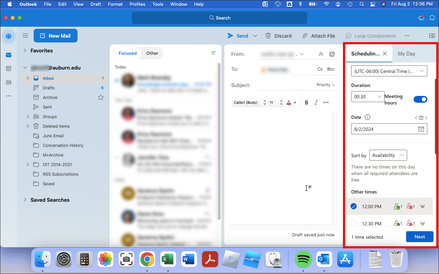Open the Sort by Availability dropdown
The height and width of the screenshot is (274, 439).
(388, 155)
